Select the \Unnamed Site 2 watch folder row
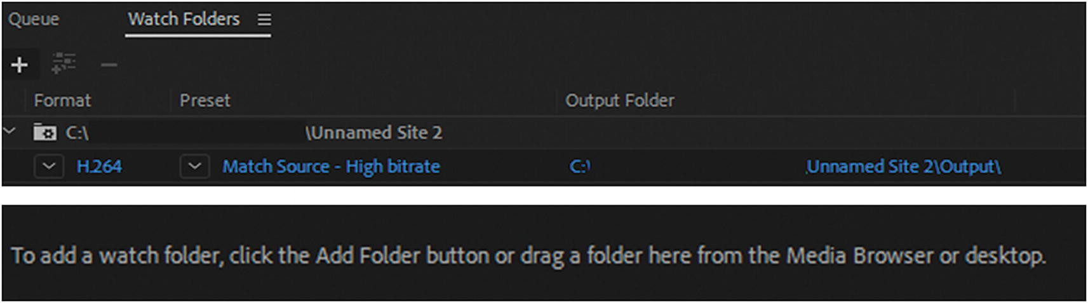 click(373, 133)
